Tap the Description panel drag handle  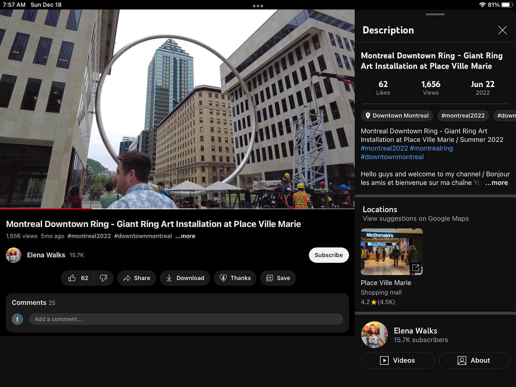pos(435,15)
